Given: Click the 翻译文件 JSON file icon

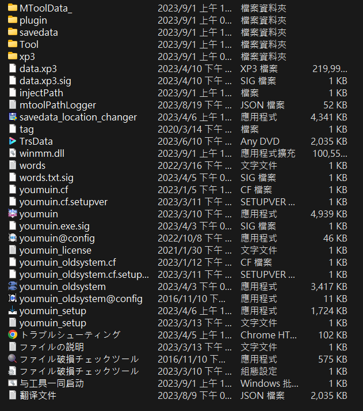Looking at the screenshot, I should 13,395.
